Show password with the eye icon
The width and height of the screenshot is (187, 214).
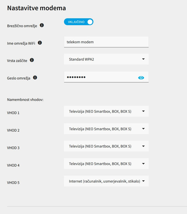pos(141,78)
